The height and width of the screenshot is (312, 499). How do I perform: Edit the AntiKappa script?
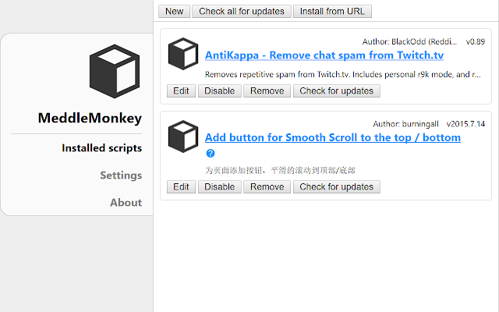click(x=181, y=90)
